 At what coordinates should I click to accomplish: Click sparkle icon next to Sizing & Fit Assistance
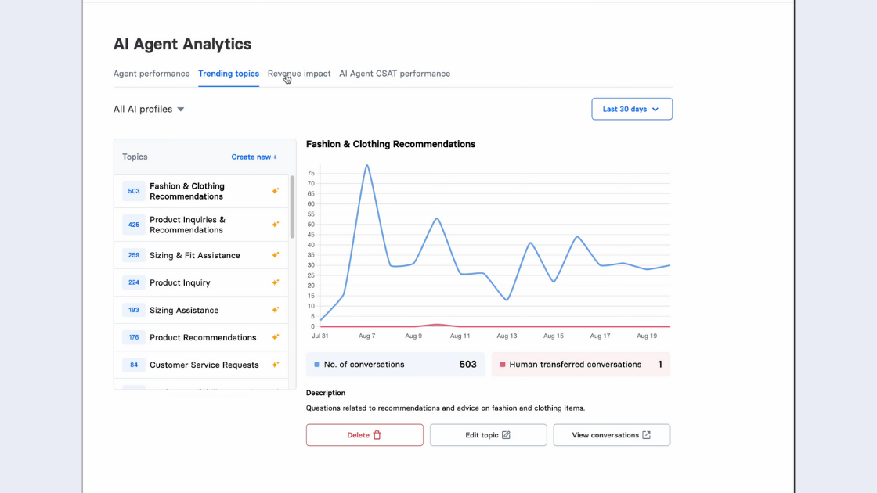point(275,255)
